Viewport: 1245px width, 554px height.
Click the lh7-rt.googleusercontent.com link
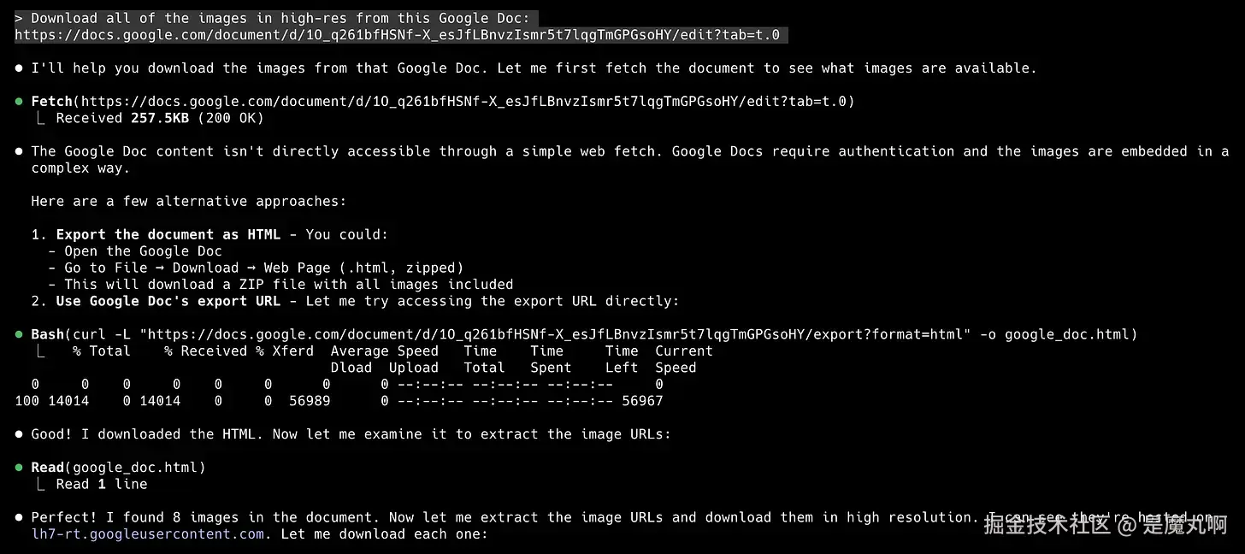tap(147, 534)
